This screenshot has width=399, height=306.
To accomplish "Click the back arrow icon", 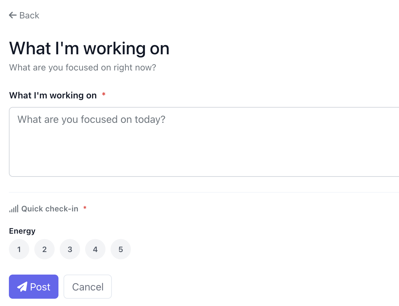I will 13,15.
